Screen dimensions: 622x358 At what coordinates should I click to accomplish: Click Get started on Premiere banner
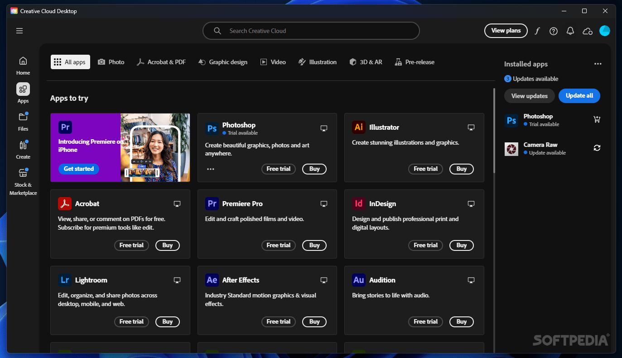pyautogui.click(x=79, y=169)
